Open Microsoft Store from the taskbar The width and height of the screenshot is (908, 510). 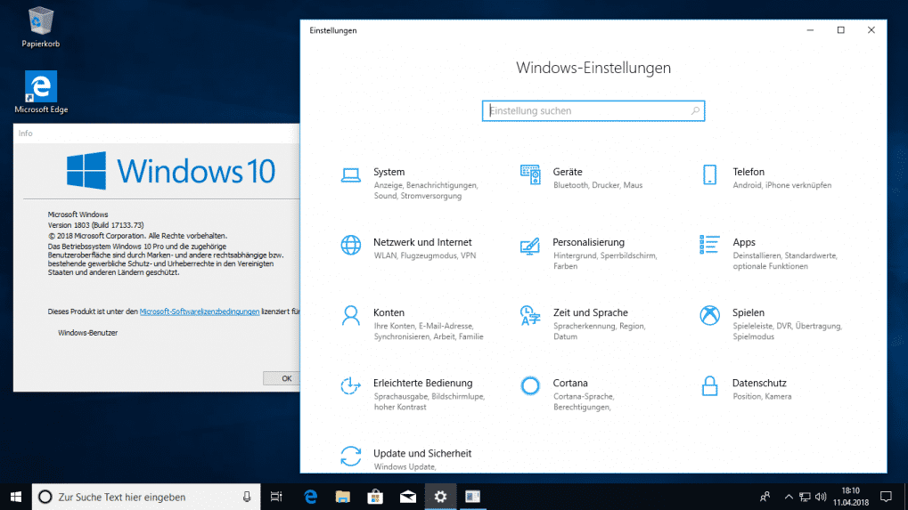coord(375,497)
